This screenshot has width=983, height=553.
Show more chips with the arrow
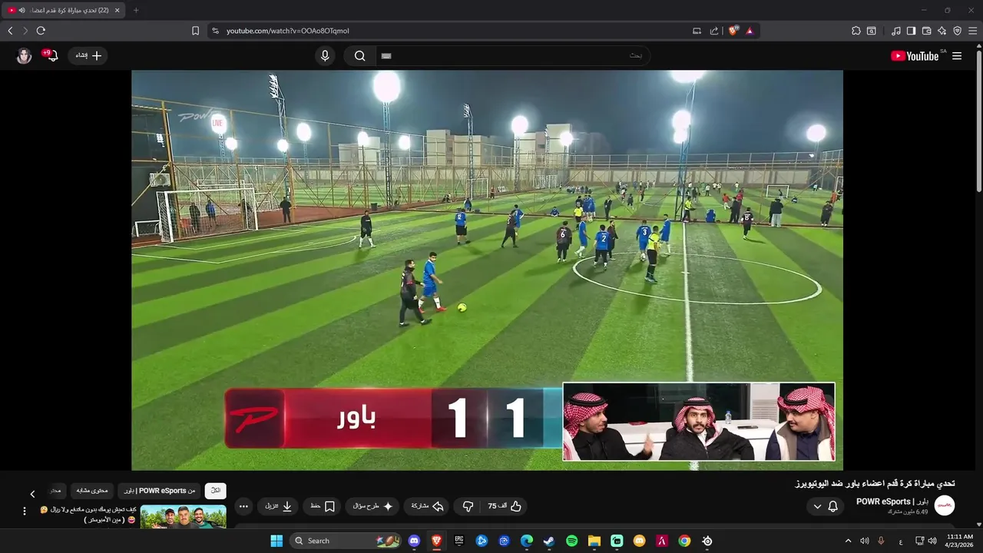click(x=32, y=494)
